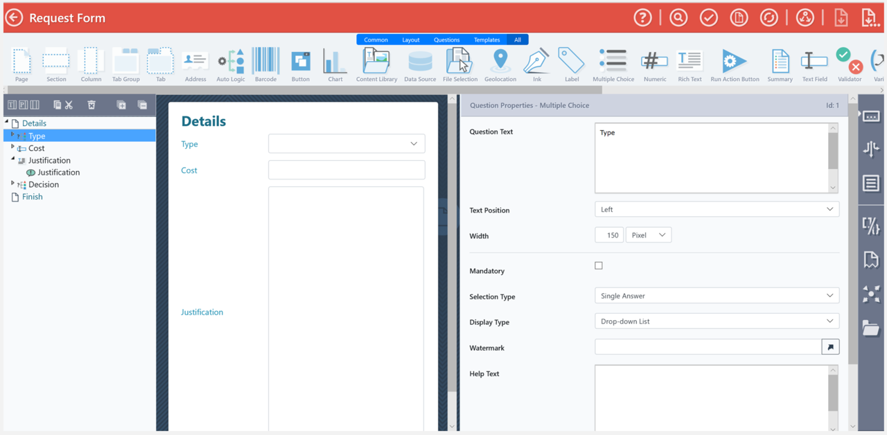This screenshot has width=887, height=435.
Task: Expand the Decision node in tree
Action: 12,184
